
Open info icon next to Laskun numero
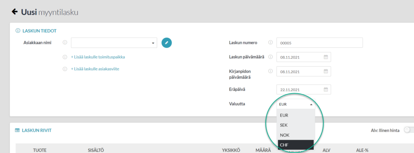(x=270, y=42)
